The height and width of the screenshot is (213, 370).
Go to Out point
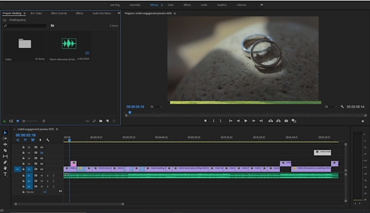pos(261,121)
